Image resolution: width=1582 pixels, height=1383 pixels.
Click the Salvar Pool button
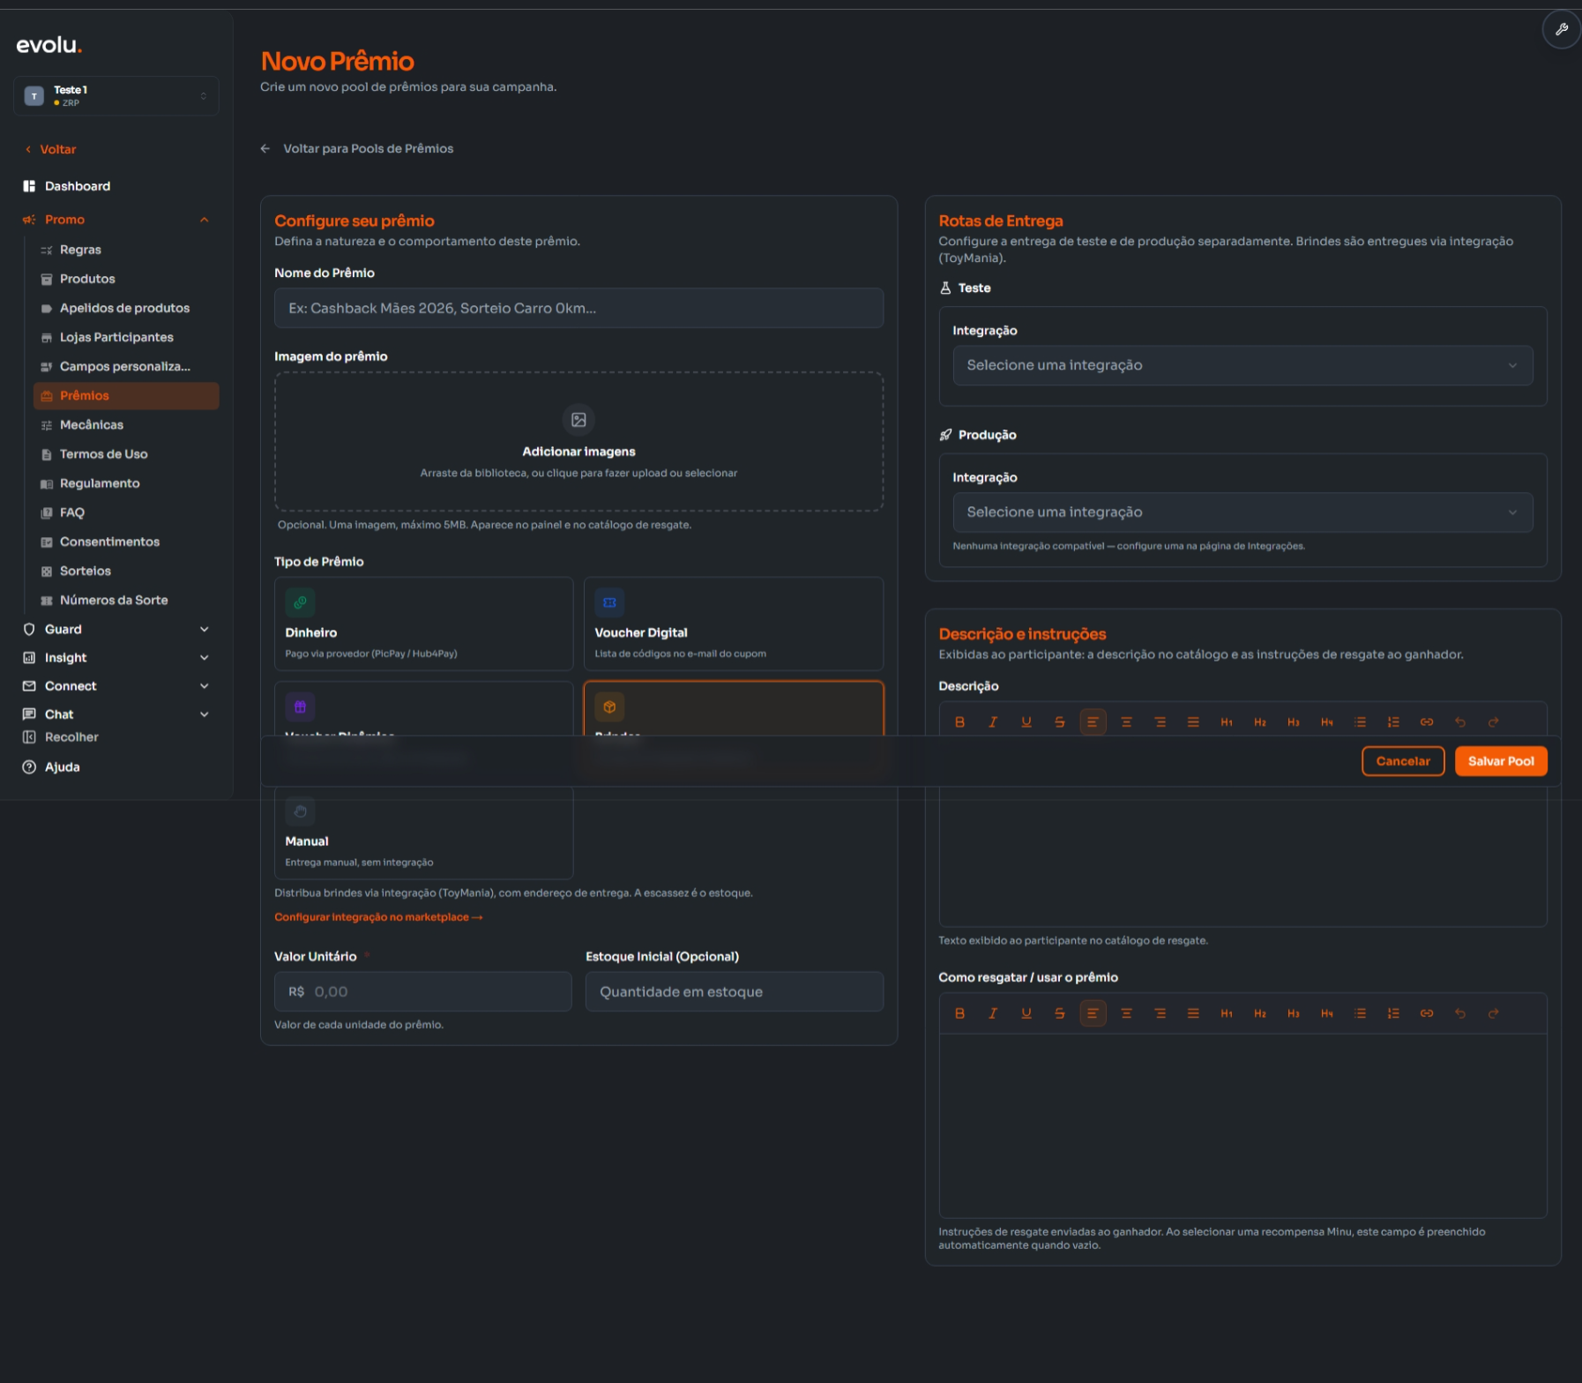(1500, 761)
